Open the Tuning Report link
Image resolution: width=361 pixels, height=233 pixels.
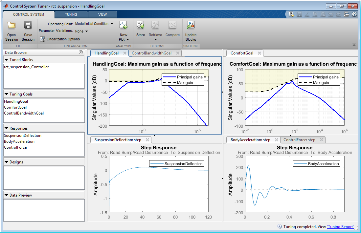340,227
